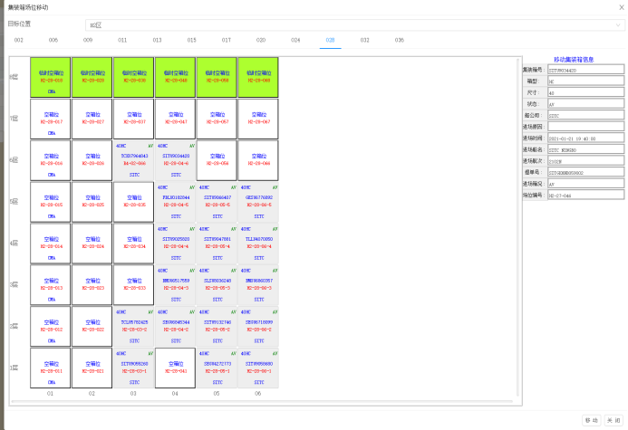Screen dimensions: 628x430
Task: Go to bay tab 032
Action: 364,40
